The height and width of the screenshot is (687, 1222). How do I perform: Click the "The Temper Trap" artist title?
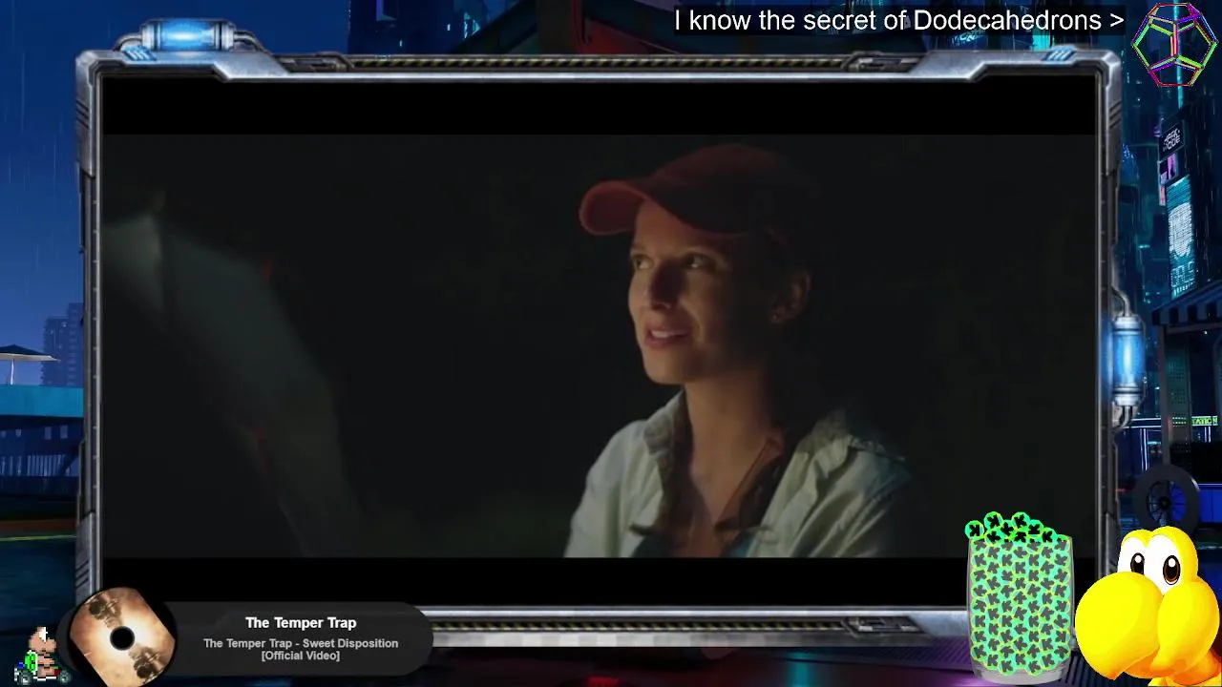[301, 623]
